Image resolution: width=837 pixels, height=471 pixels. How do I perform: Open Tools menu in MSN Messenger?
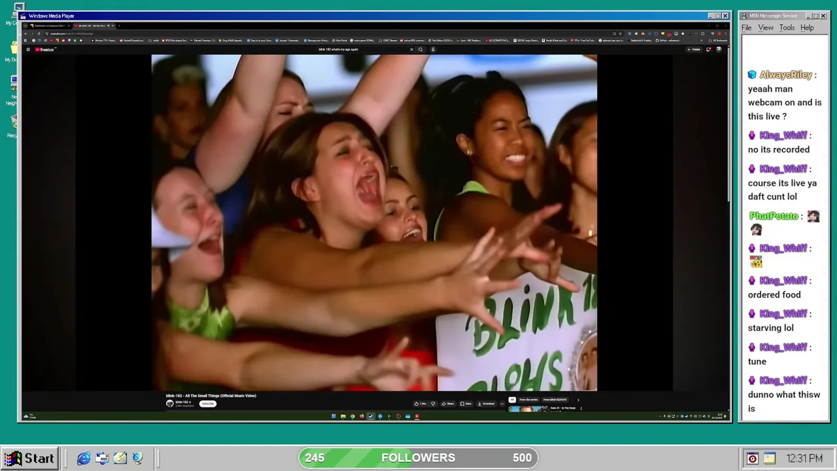pos(787,27)
